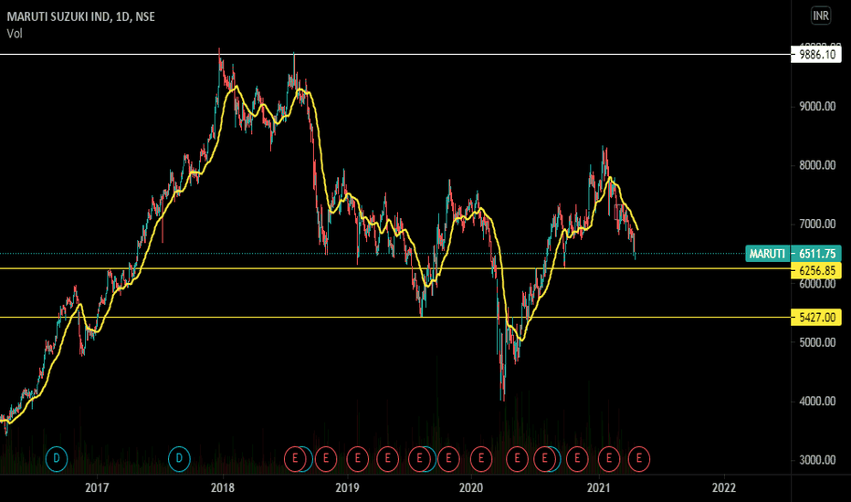Click the 2019 year label on time axis
This screenshot has height=502, width=851.
point(347,487)
